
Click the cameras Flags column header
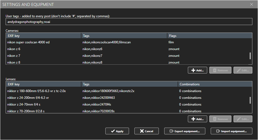coord(210,36)
